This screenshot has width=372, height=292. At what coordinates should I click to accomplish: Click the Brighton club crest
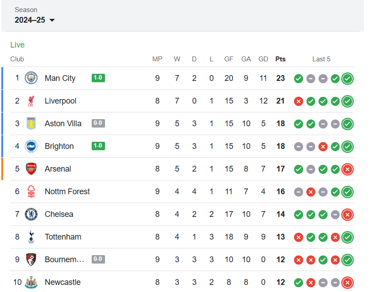31,146
